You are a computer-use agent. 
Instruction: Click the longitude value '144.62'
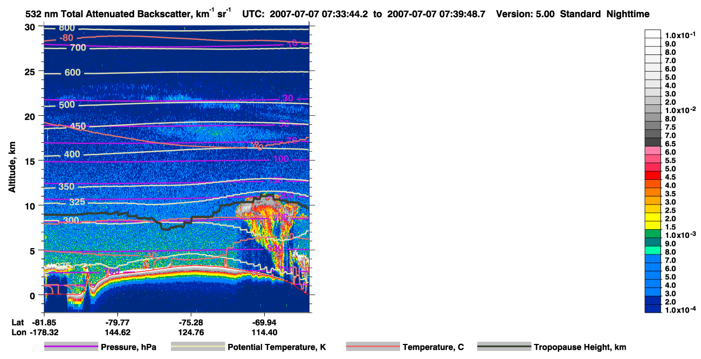[117, 332]
